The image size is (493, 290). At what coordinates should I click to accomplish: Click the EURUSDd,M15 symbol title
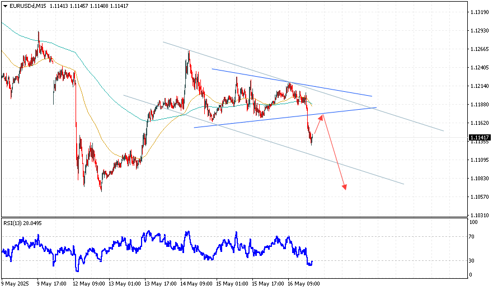[28, 6]
